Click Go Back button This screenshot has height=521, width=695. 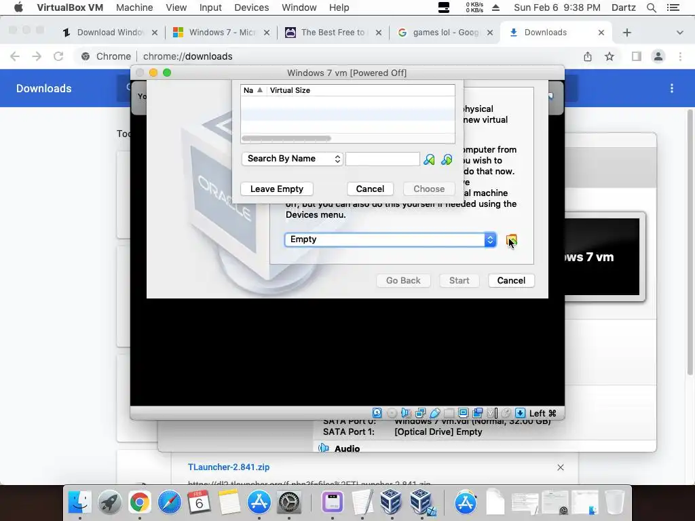tap(403, 280)
